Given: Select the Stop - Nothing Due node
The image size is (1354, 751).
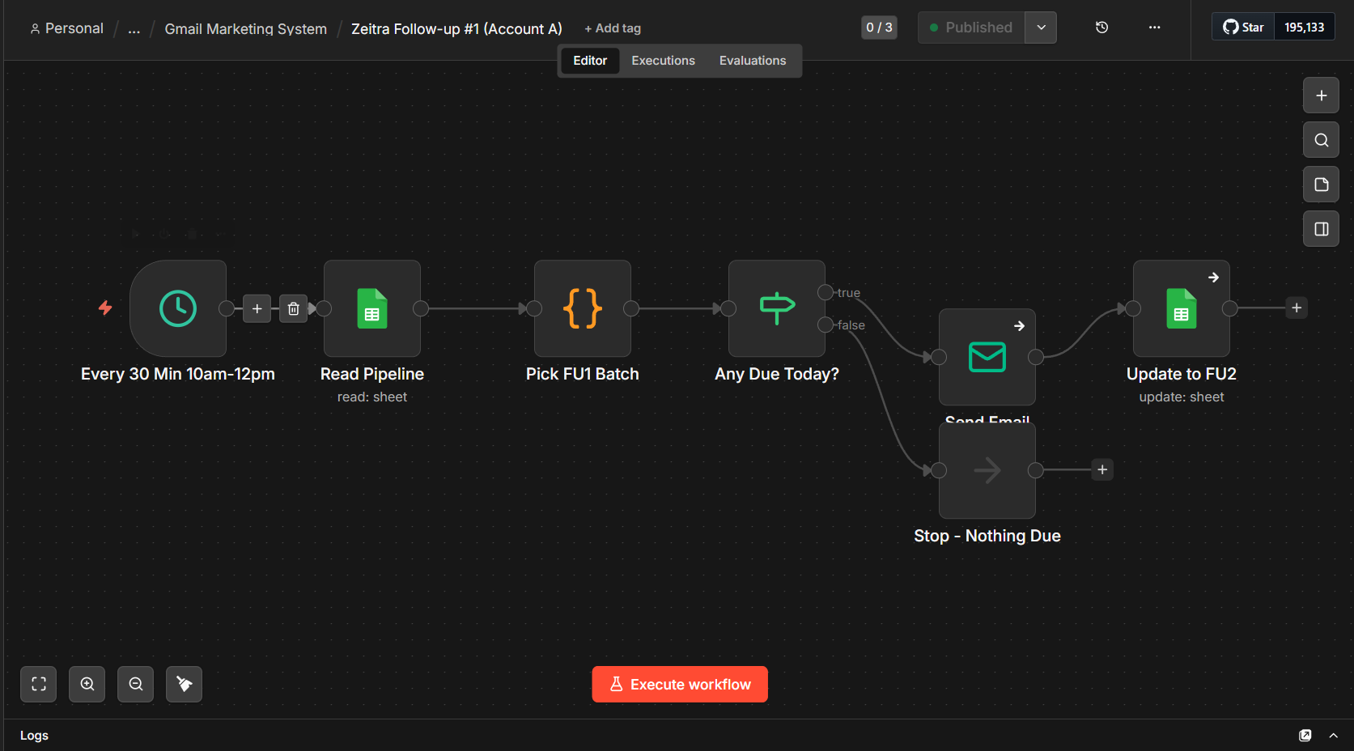Looking at the screenshot, I should point(987,470).
